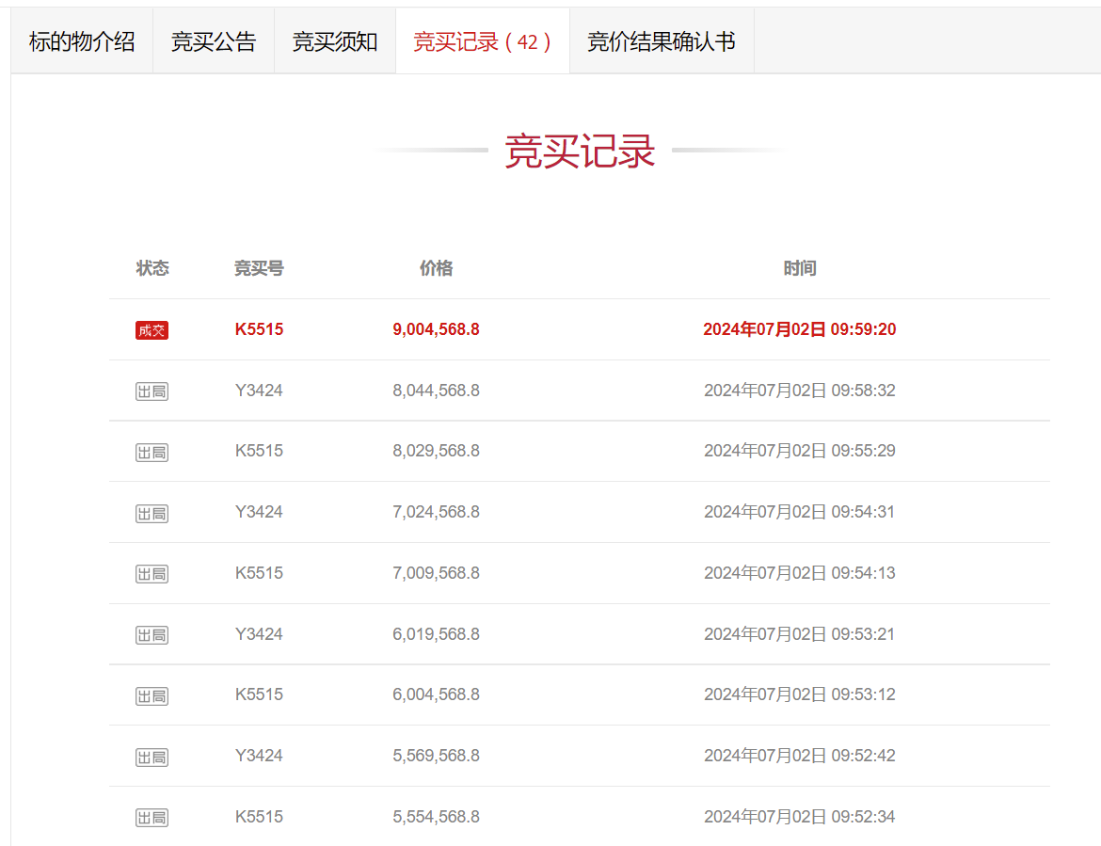Screen dimensions: 1101x846
Task: Click 出局 badge for the 7,009,568.8 bid
Action: [152, 573]
